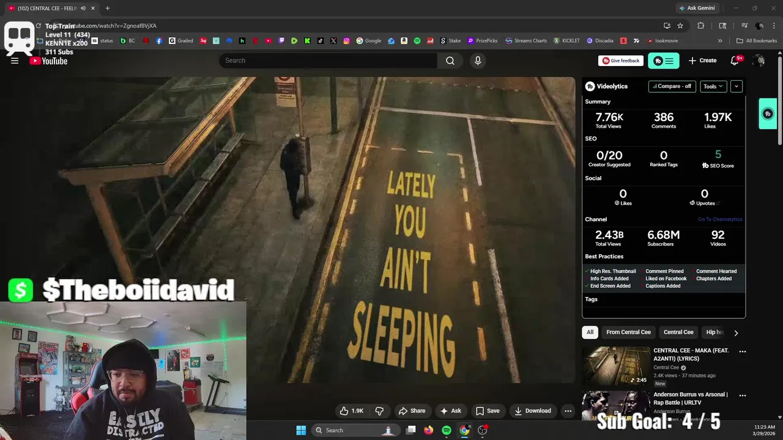Screen dimensions: 783x440
Task: Open the account avatar menu
Action: (x=759, y=61)
